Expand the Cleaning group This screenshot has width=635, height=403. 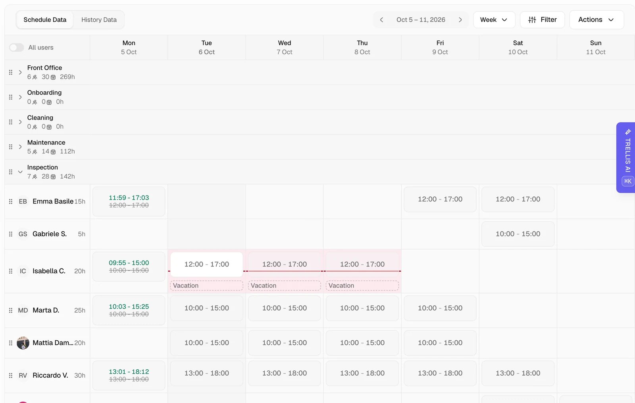20,122
